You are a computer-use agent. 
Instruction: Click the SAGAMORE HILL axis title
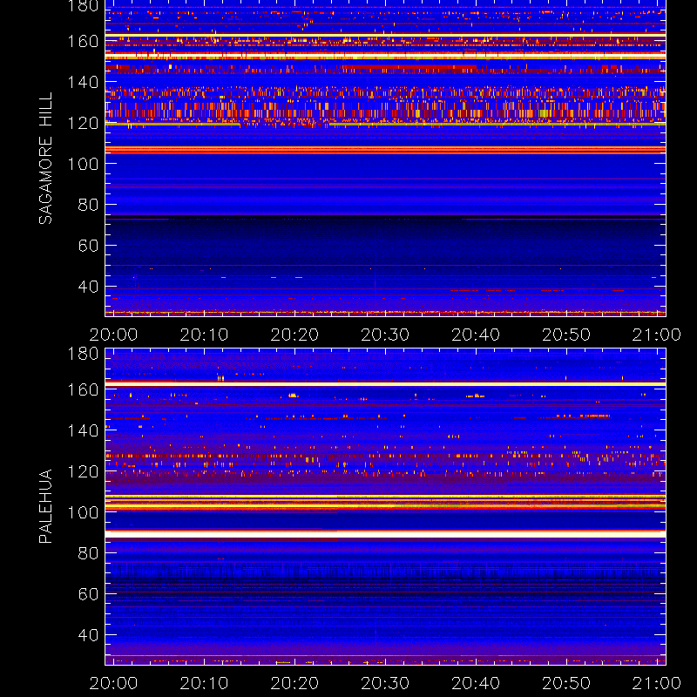(45, 159)
